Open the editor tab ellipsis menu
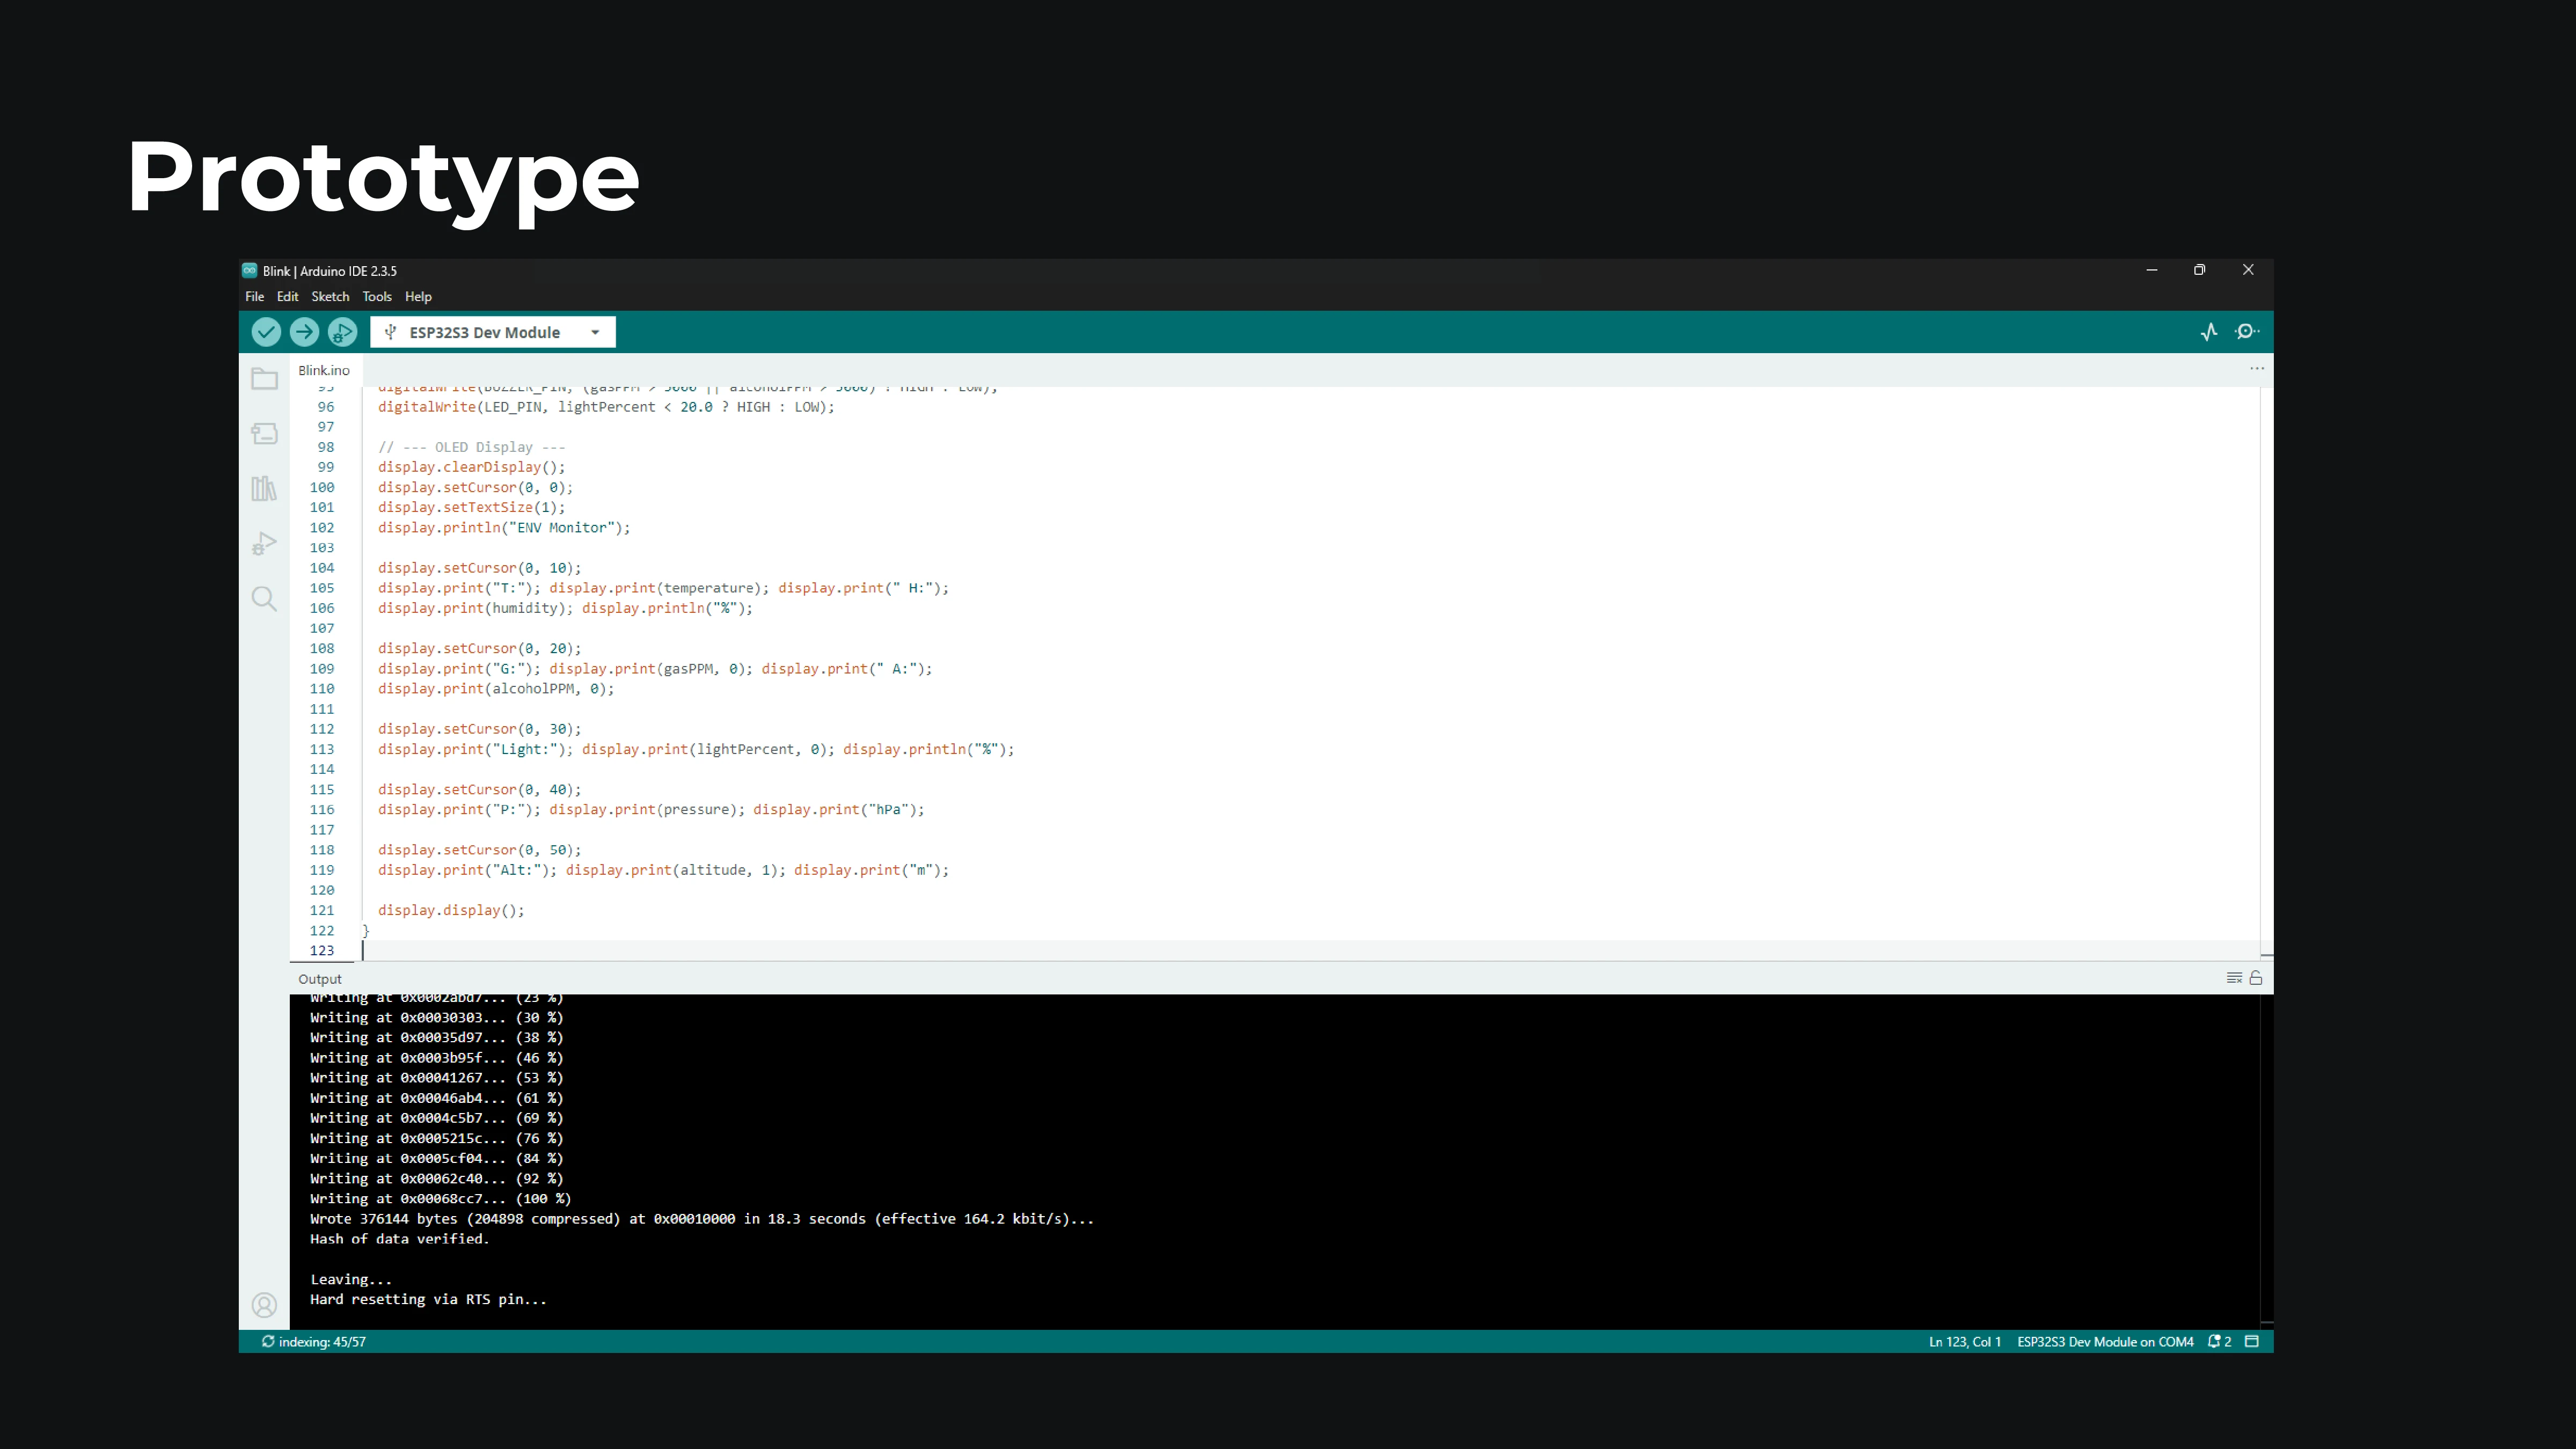 point(2257,369)
